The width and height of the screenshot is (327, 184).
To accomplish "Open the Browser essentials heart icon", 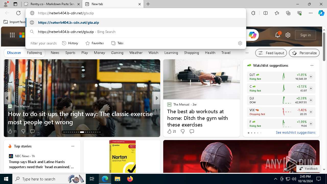I will 299,13.
